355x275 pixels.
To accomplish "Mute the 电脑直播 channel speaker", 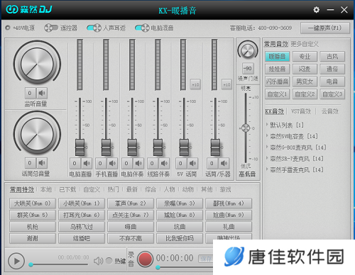I will [87, 163].
